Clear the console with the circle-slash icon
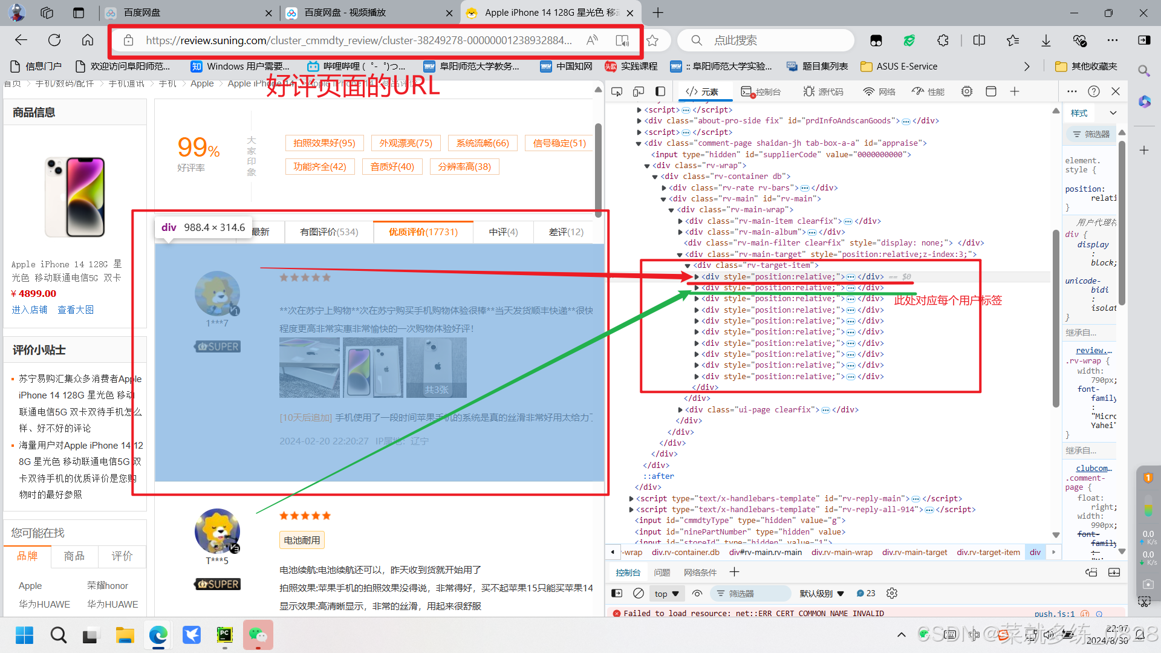The image size is (1161, 653). tap(639, 593)
